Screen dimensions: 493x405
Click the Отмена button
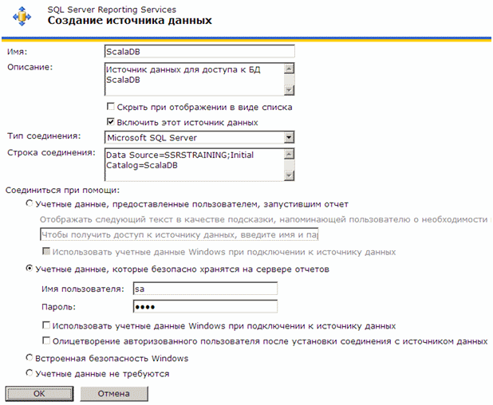click(114, 394)
